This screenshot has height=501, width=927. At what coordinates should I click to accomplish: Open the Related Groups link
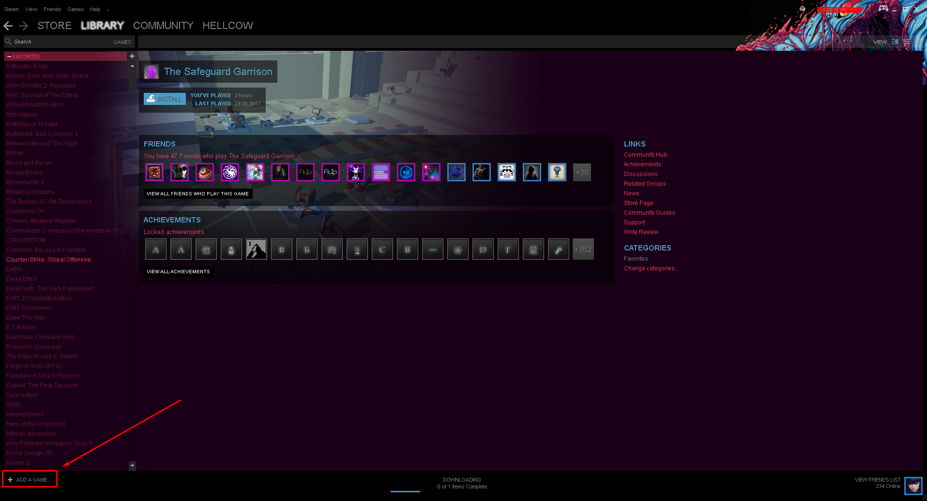pos(645,184)
